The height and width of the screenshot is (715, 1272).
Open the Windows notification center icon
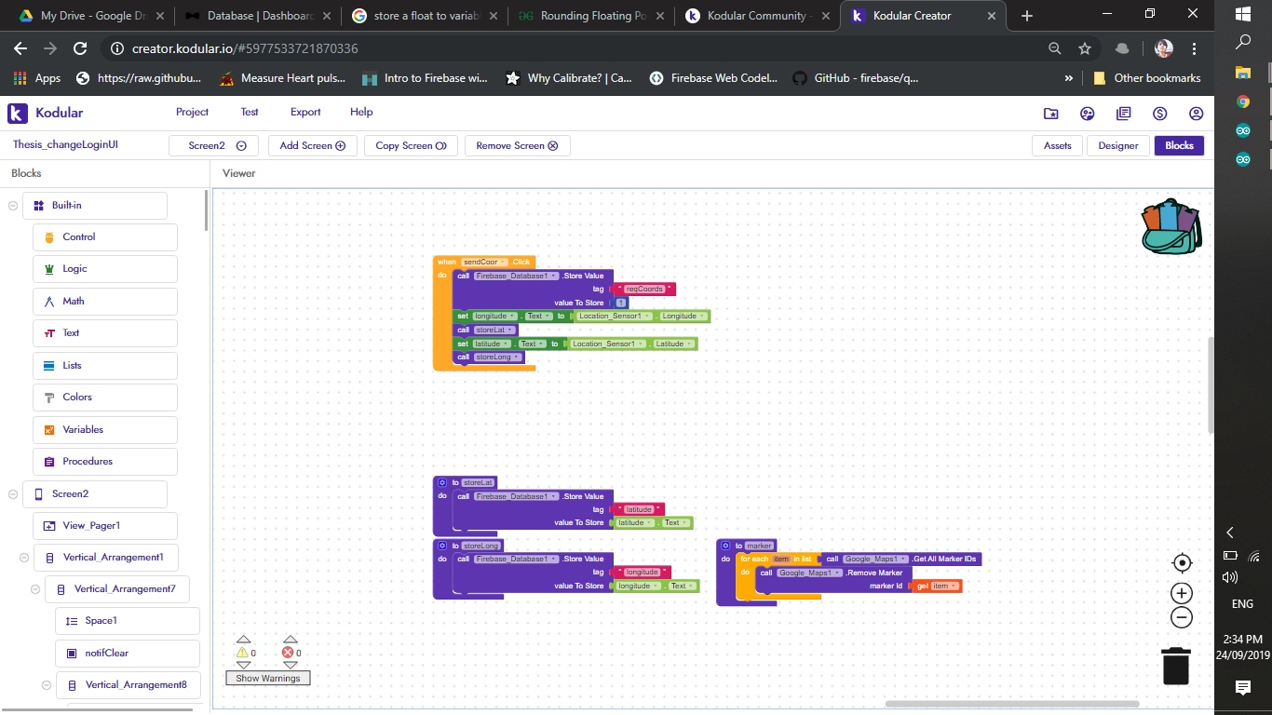(x=1242, y=687)
